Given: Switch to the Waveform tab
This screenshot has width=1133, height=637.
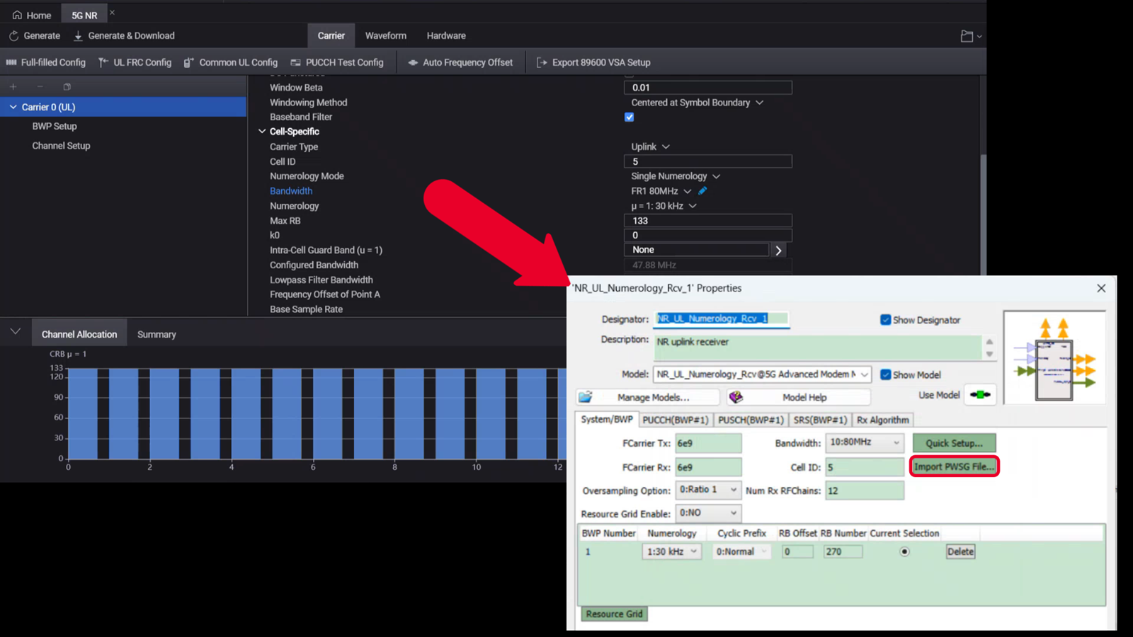Looking at the screenshot, I should click(x=385, y=35).
